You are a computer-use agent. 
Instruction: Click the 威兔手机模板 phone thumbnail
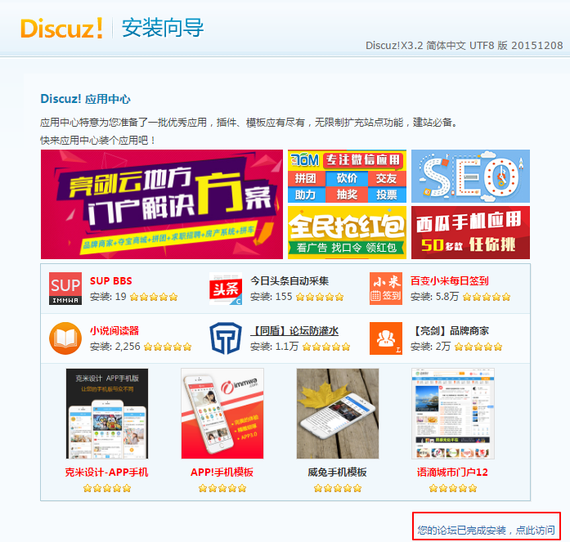[x=338, y=414]
